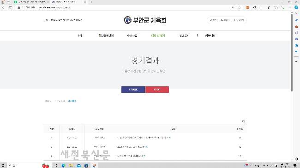Click the board search magnifier icon
This screenshot has height=168, width=300.
(244, 121)
